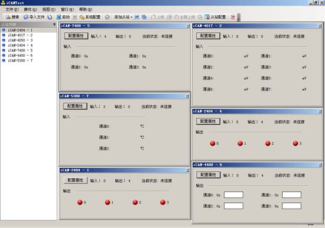Close the iCAN-5300 - 7 child window
The width and height of the screenshot is (325, 228).
pos(187,96)
